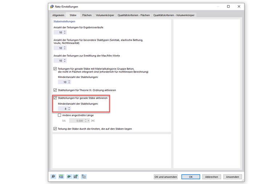Increase Teilungen für Ergebnisverläufe with the up arrow
Viewport: 276px width, 184px height.
tap(65, 32)
